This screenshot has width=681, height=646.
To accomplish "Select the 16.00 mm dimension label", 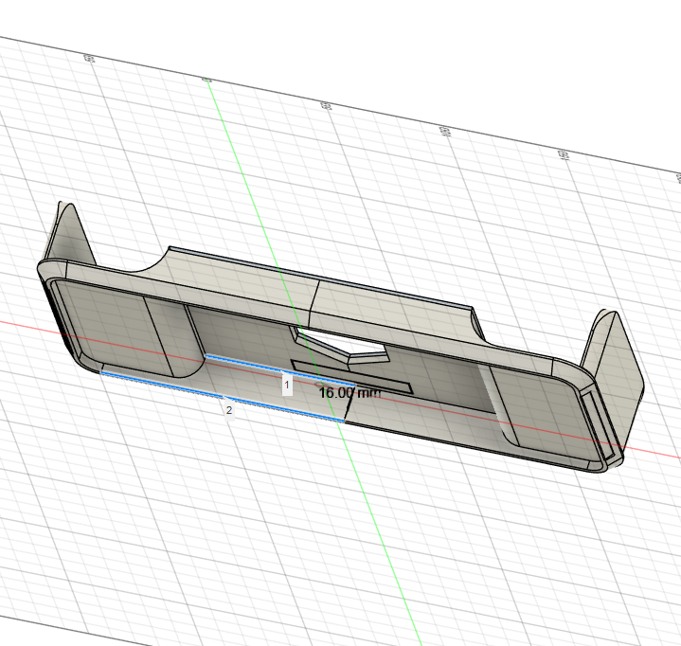I will (349, 391).
